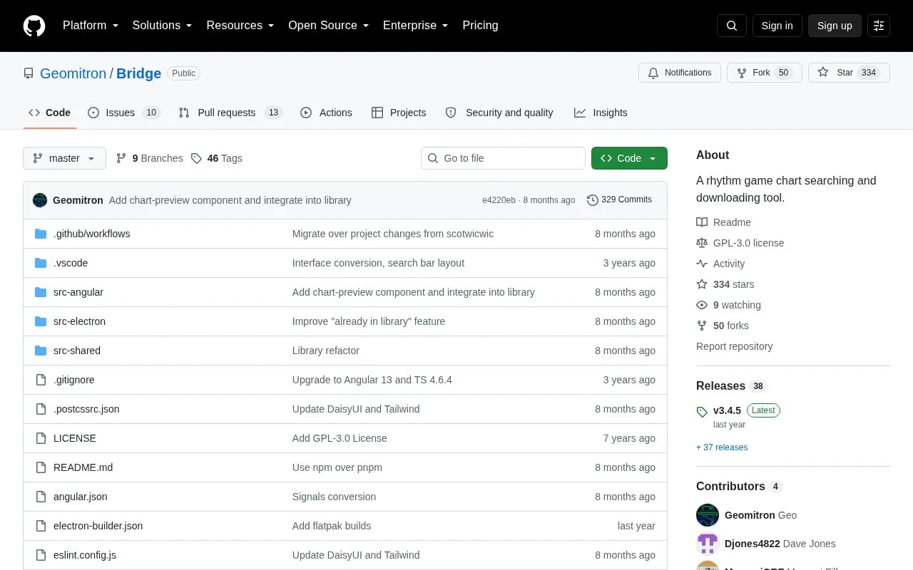Click the Sign in link
The height and width of the screenshot is (570, 913).
[777, 26]
